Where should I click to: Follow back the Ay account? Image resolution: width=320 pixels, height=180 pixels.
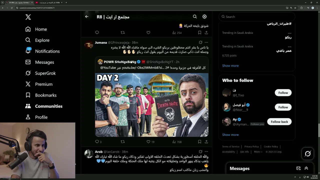(279, 122)
